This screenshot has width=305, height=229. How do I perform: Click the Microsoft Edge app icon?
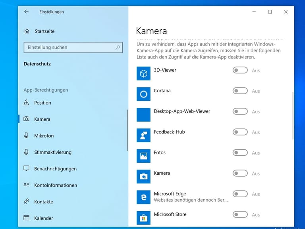pos(143,197)
